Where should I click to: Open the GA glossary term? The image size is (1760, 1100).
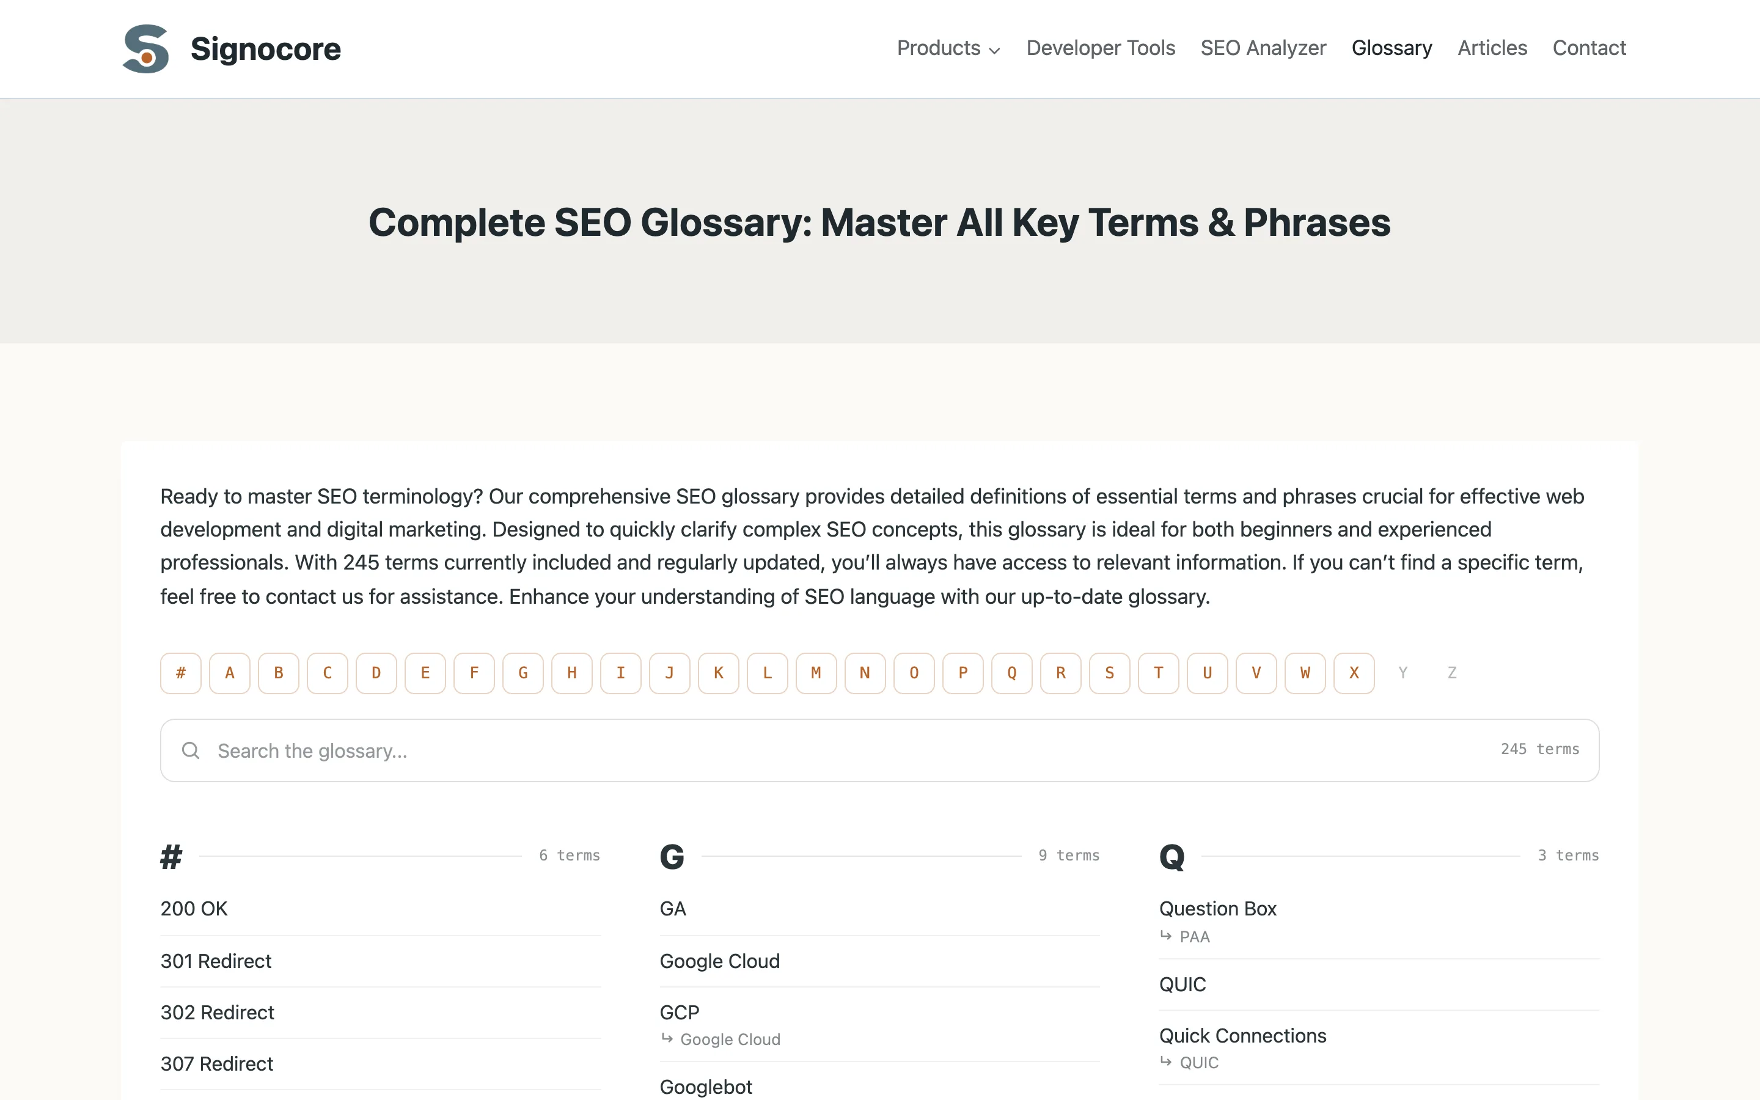pyautogui.click(x=673, y=909)
